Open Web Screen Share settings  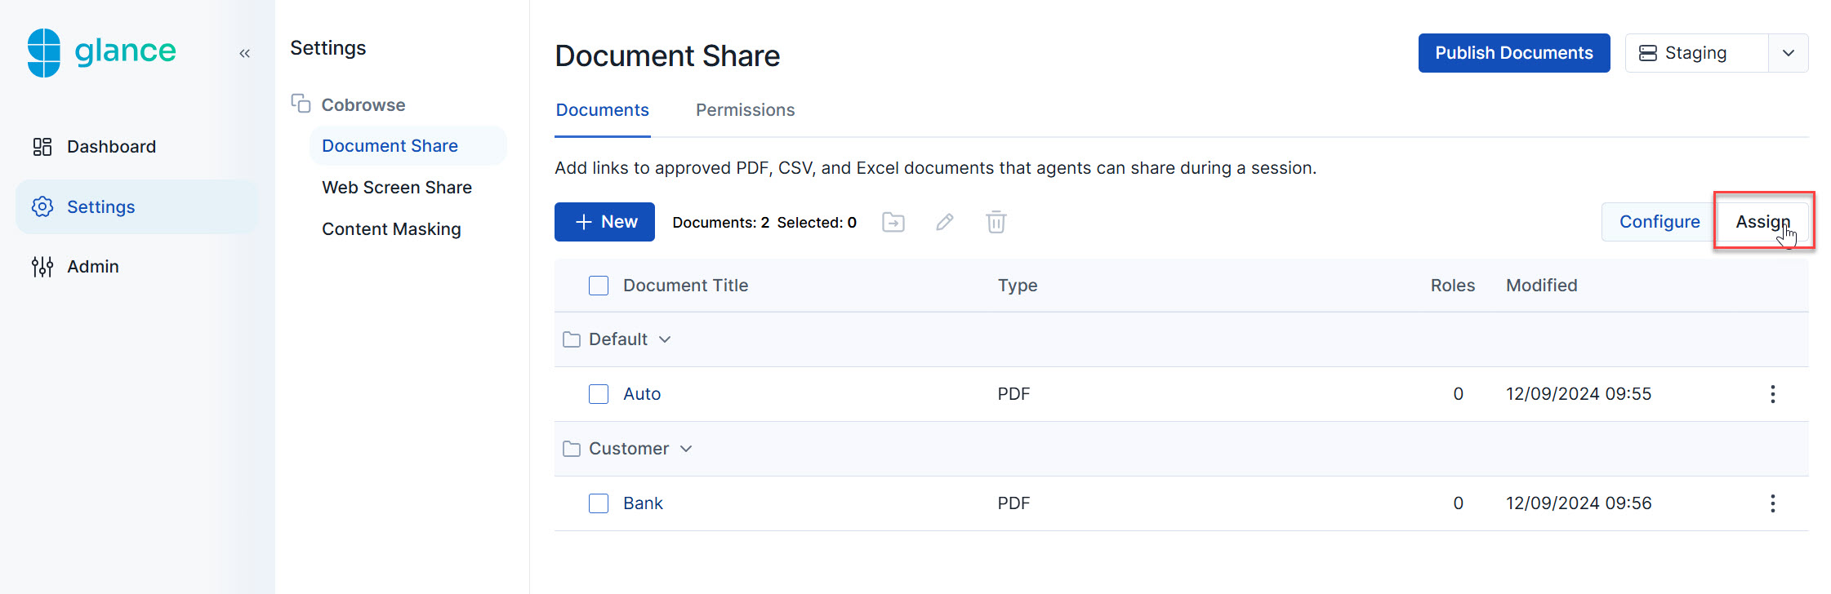[397, 188]
